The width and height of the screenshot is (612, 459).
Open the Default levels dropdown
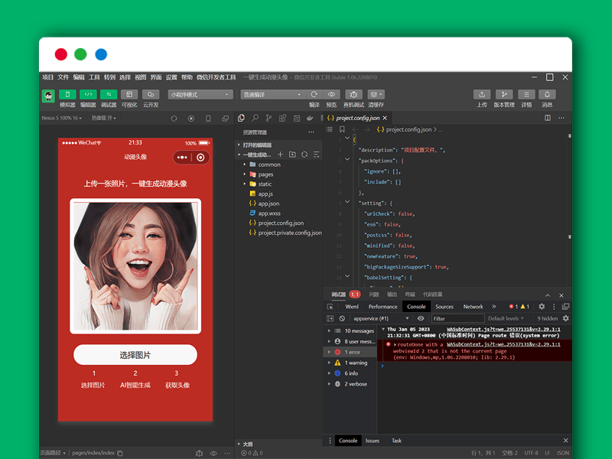pyautogui.click(x=506, y=318)
